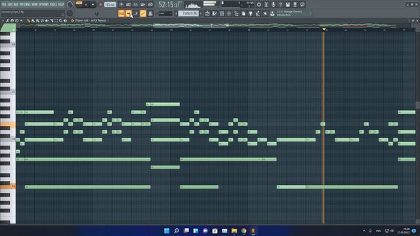Screen dimensions: 420x236
Task: Open the Pattern 96 selector
Action: click(188, 13)
